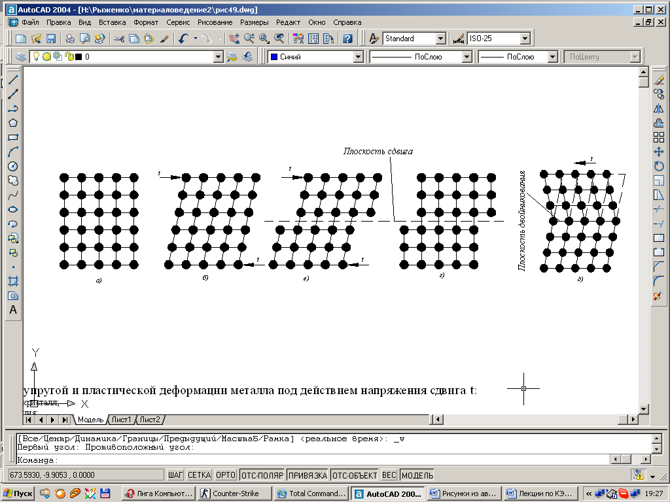Select the Line drawing tool

click(13, 79)
